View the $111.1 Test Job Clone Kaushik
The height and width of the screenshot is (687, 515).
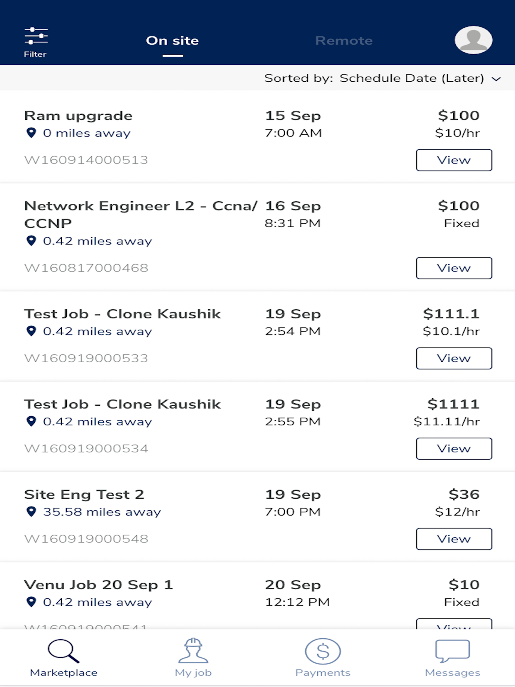454,358
